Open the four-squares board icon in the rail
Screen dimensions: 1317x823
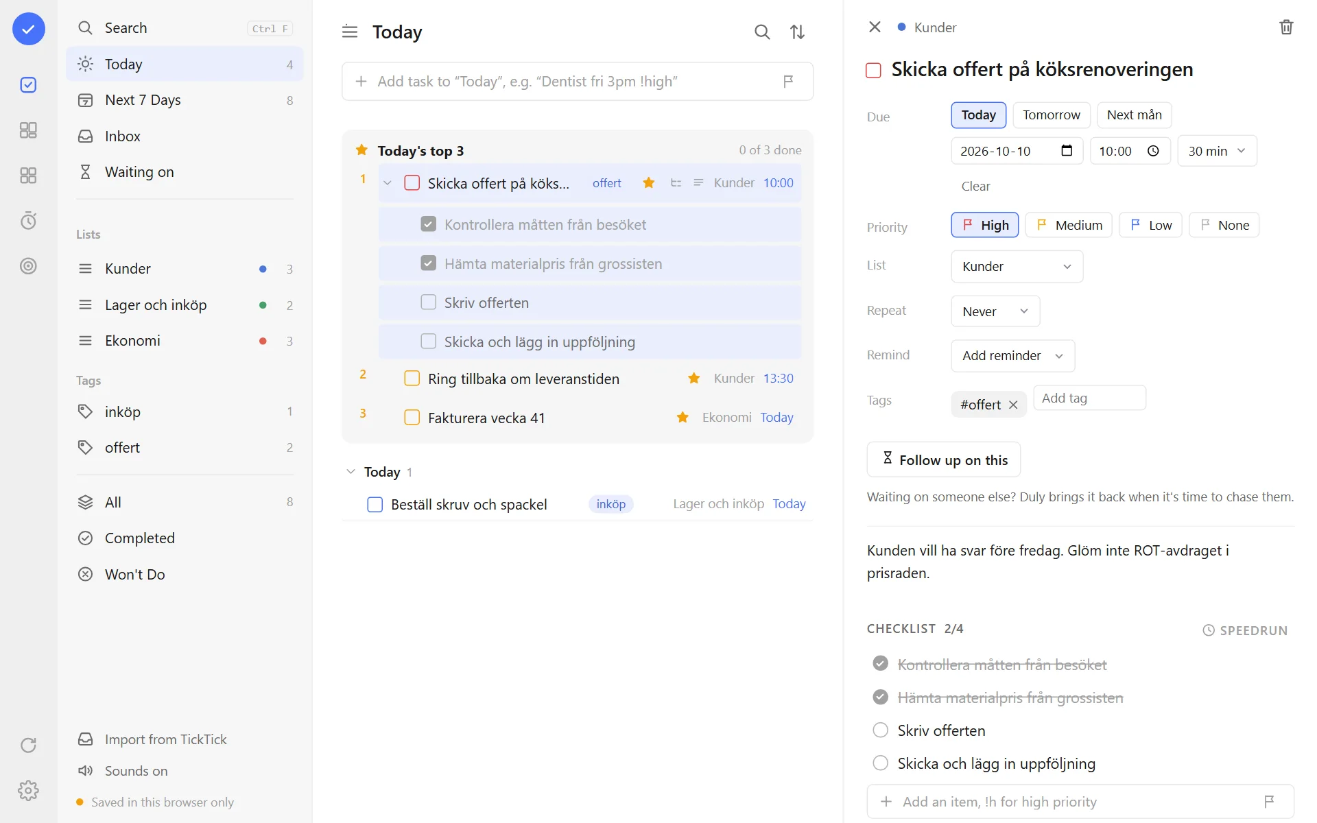pyautogui.click(x=28, y=176)
